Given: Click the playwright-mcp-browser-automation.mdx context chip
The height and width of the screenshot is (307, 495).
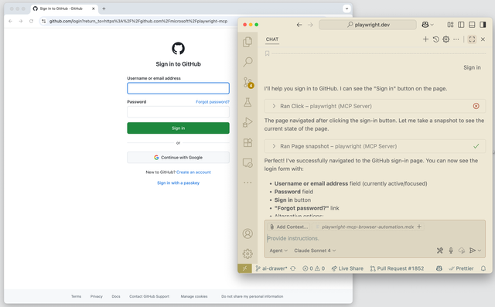Looking at the screenshot, I should [367, 227].
